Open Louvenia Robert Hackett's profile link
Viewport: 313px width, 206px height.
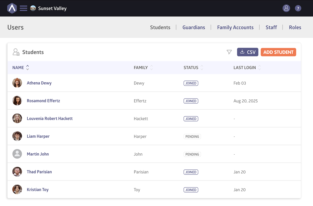coord(50,119)
